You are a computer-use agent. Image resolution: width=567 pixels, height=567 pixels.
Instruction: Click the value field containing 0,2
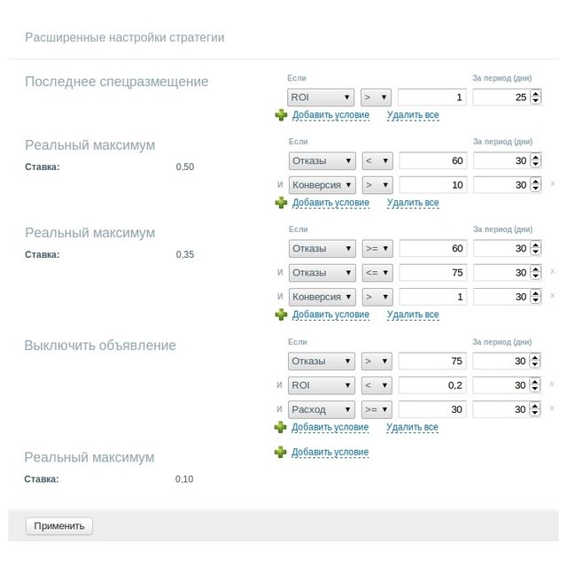click(432, 385)
